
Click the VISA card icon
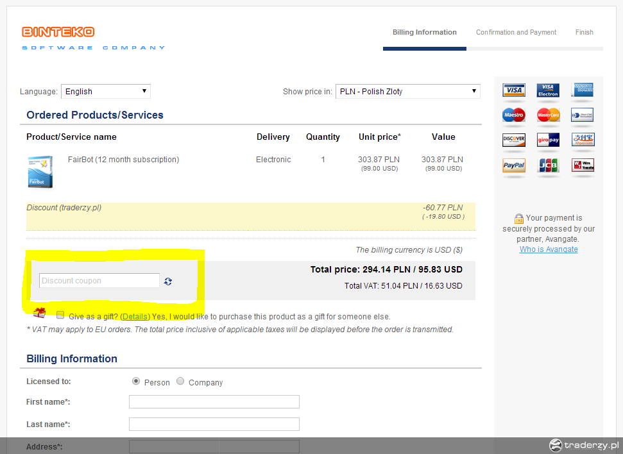514,90
